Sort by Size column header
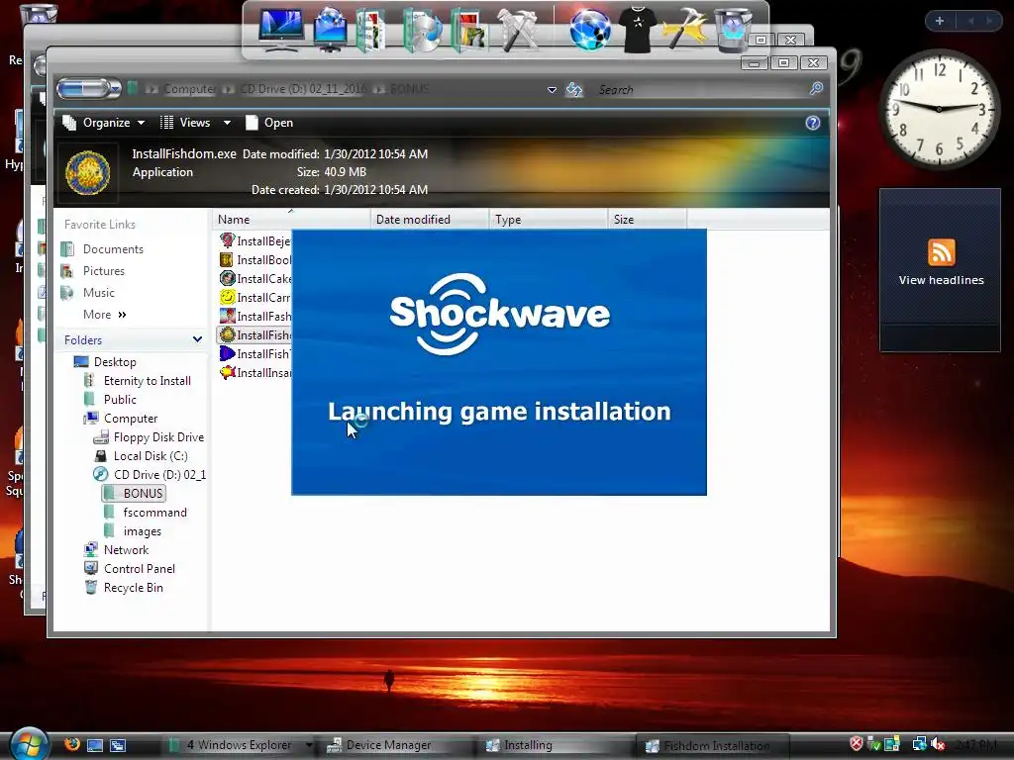Viewport: 1014px width, 760px height. click(x=647, y=219)
